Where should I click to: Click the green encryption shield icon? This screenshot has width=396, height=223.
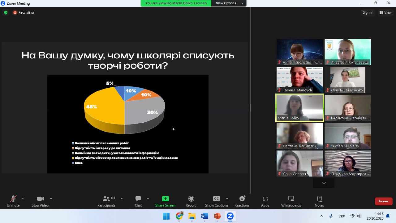pos(6,13)
